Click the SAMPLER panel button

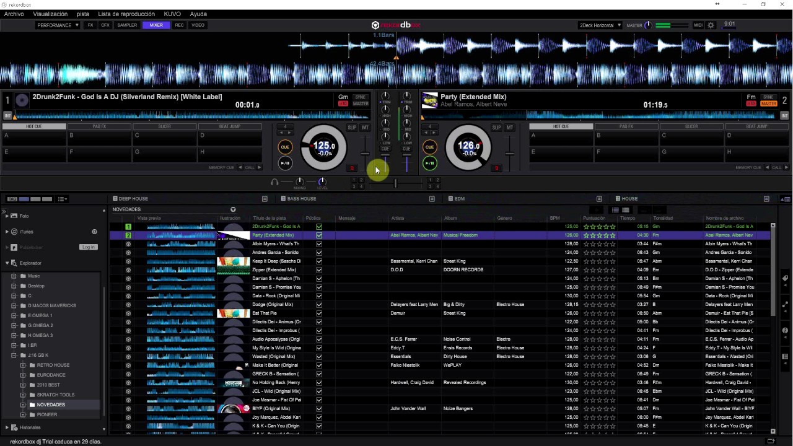pos(127,25)
